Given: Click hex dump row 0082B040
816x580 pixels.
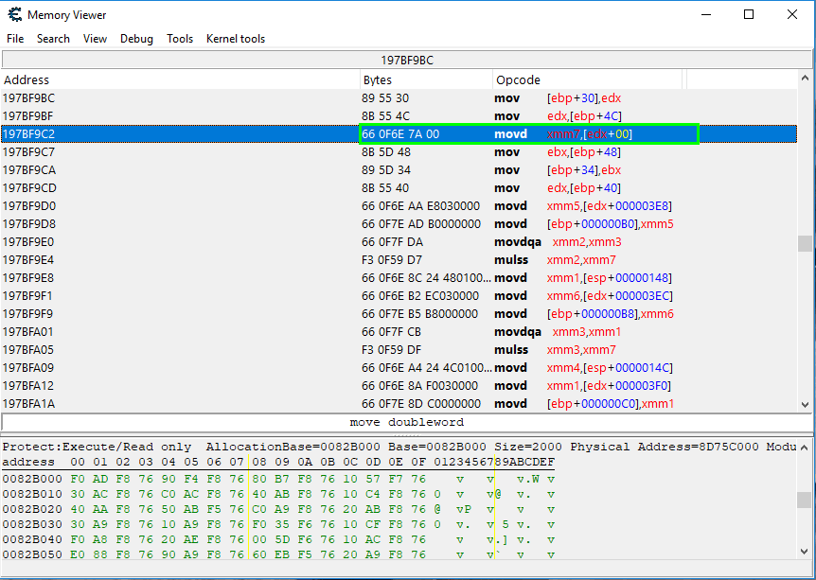Looking at the screenshot, I should [279, 539].
